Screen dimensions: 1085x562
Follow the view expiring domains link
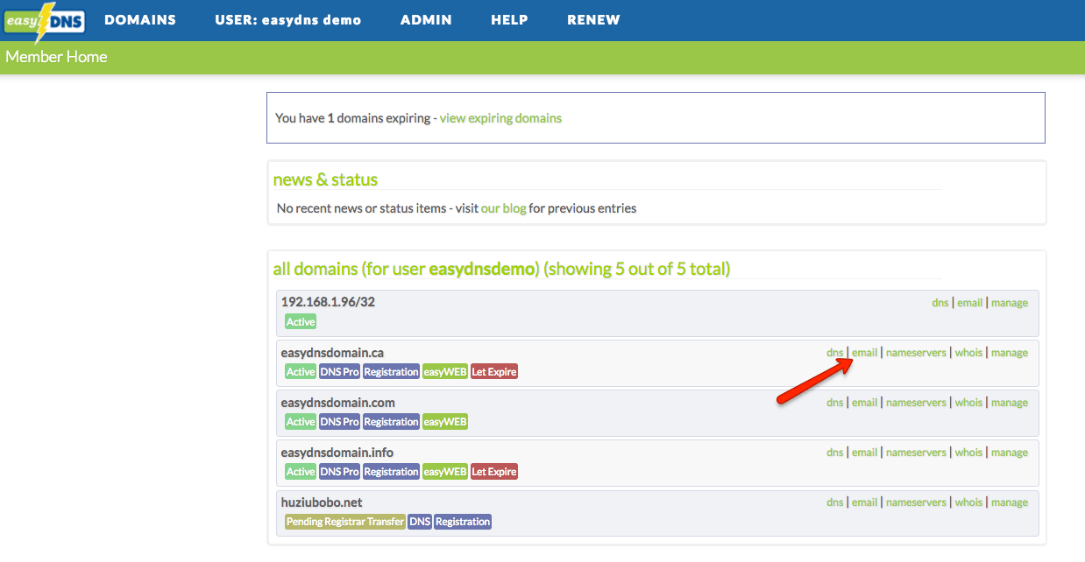[x=500, y=117]
